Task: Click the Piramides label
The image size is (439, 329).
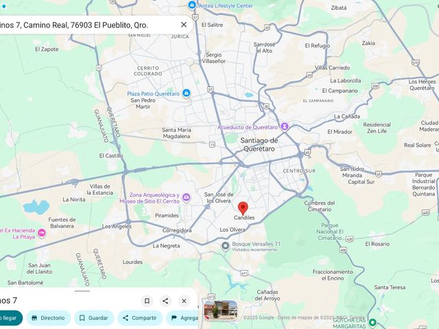Action: click(x=167, y=215)
